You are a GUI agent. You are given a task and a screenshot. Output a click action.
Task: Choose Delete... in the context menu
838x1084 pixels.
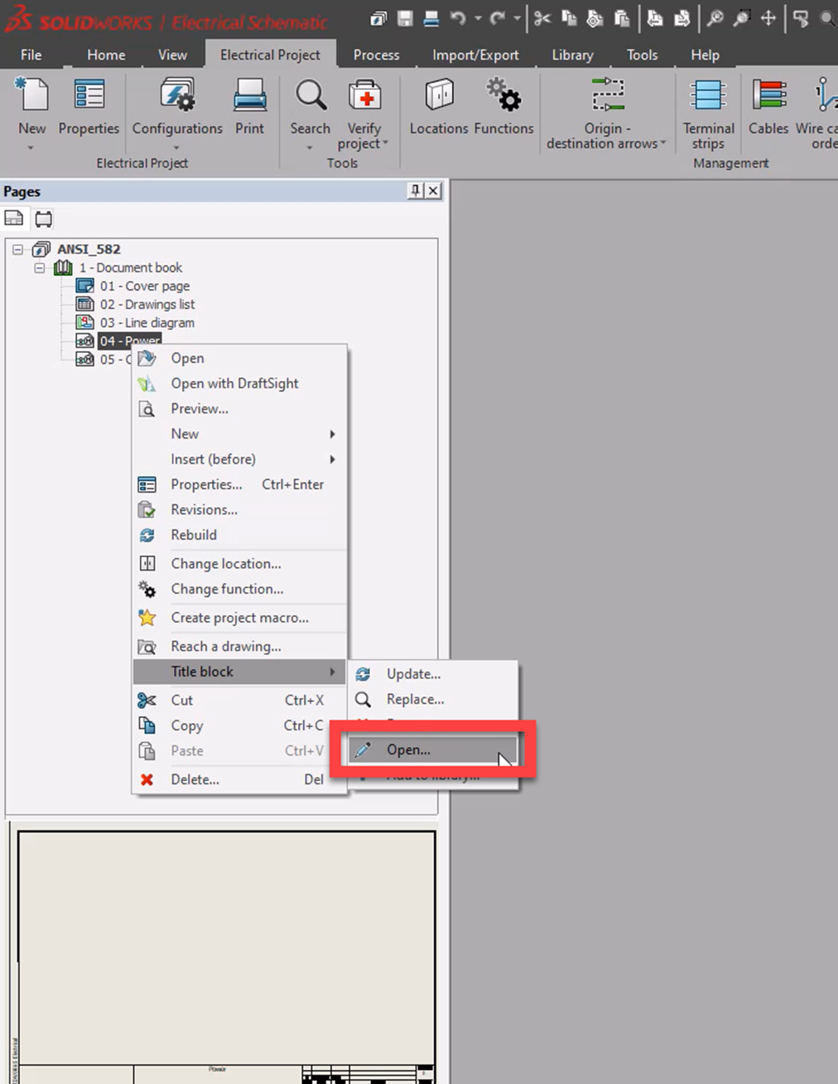[x=239, y=779]
